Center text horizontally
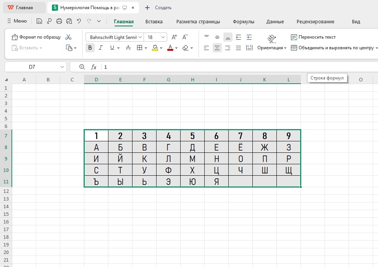378x267 pixels. [x=217, y=48]
